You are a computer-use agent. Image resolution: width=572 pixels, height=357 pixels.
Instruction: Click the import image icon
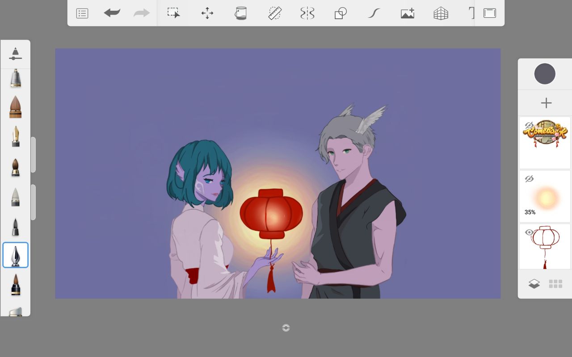[407, 13]
